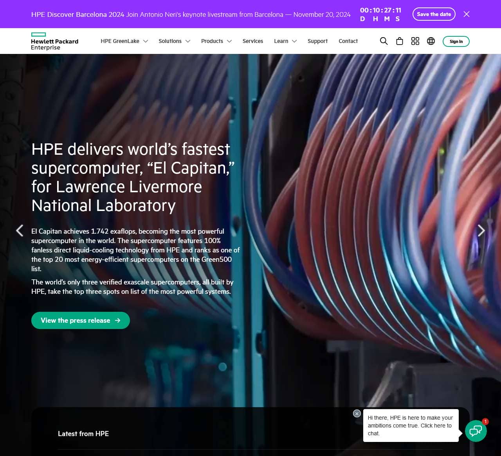Expand the Solutions dropdown menu

[174, 41]
